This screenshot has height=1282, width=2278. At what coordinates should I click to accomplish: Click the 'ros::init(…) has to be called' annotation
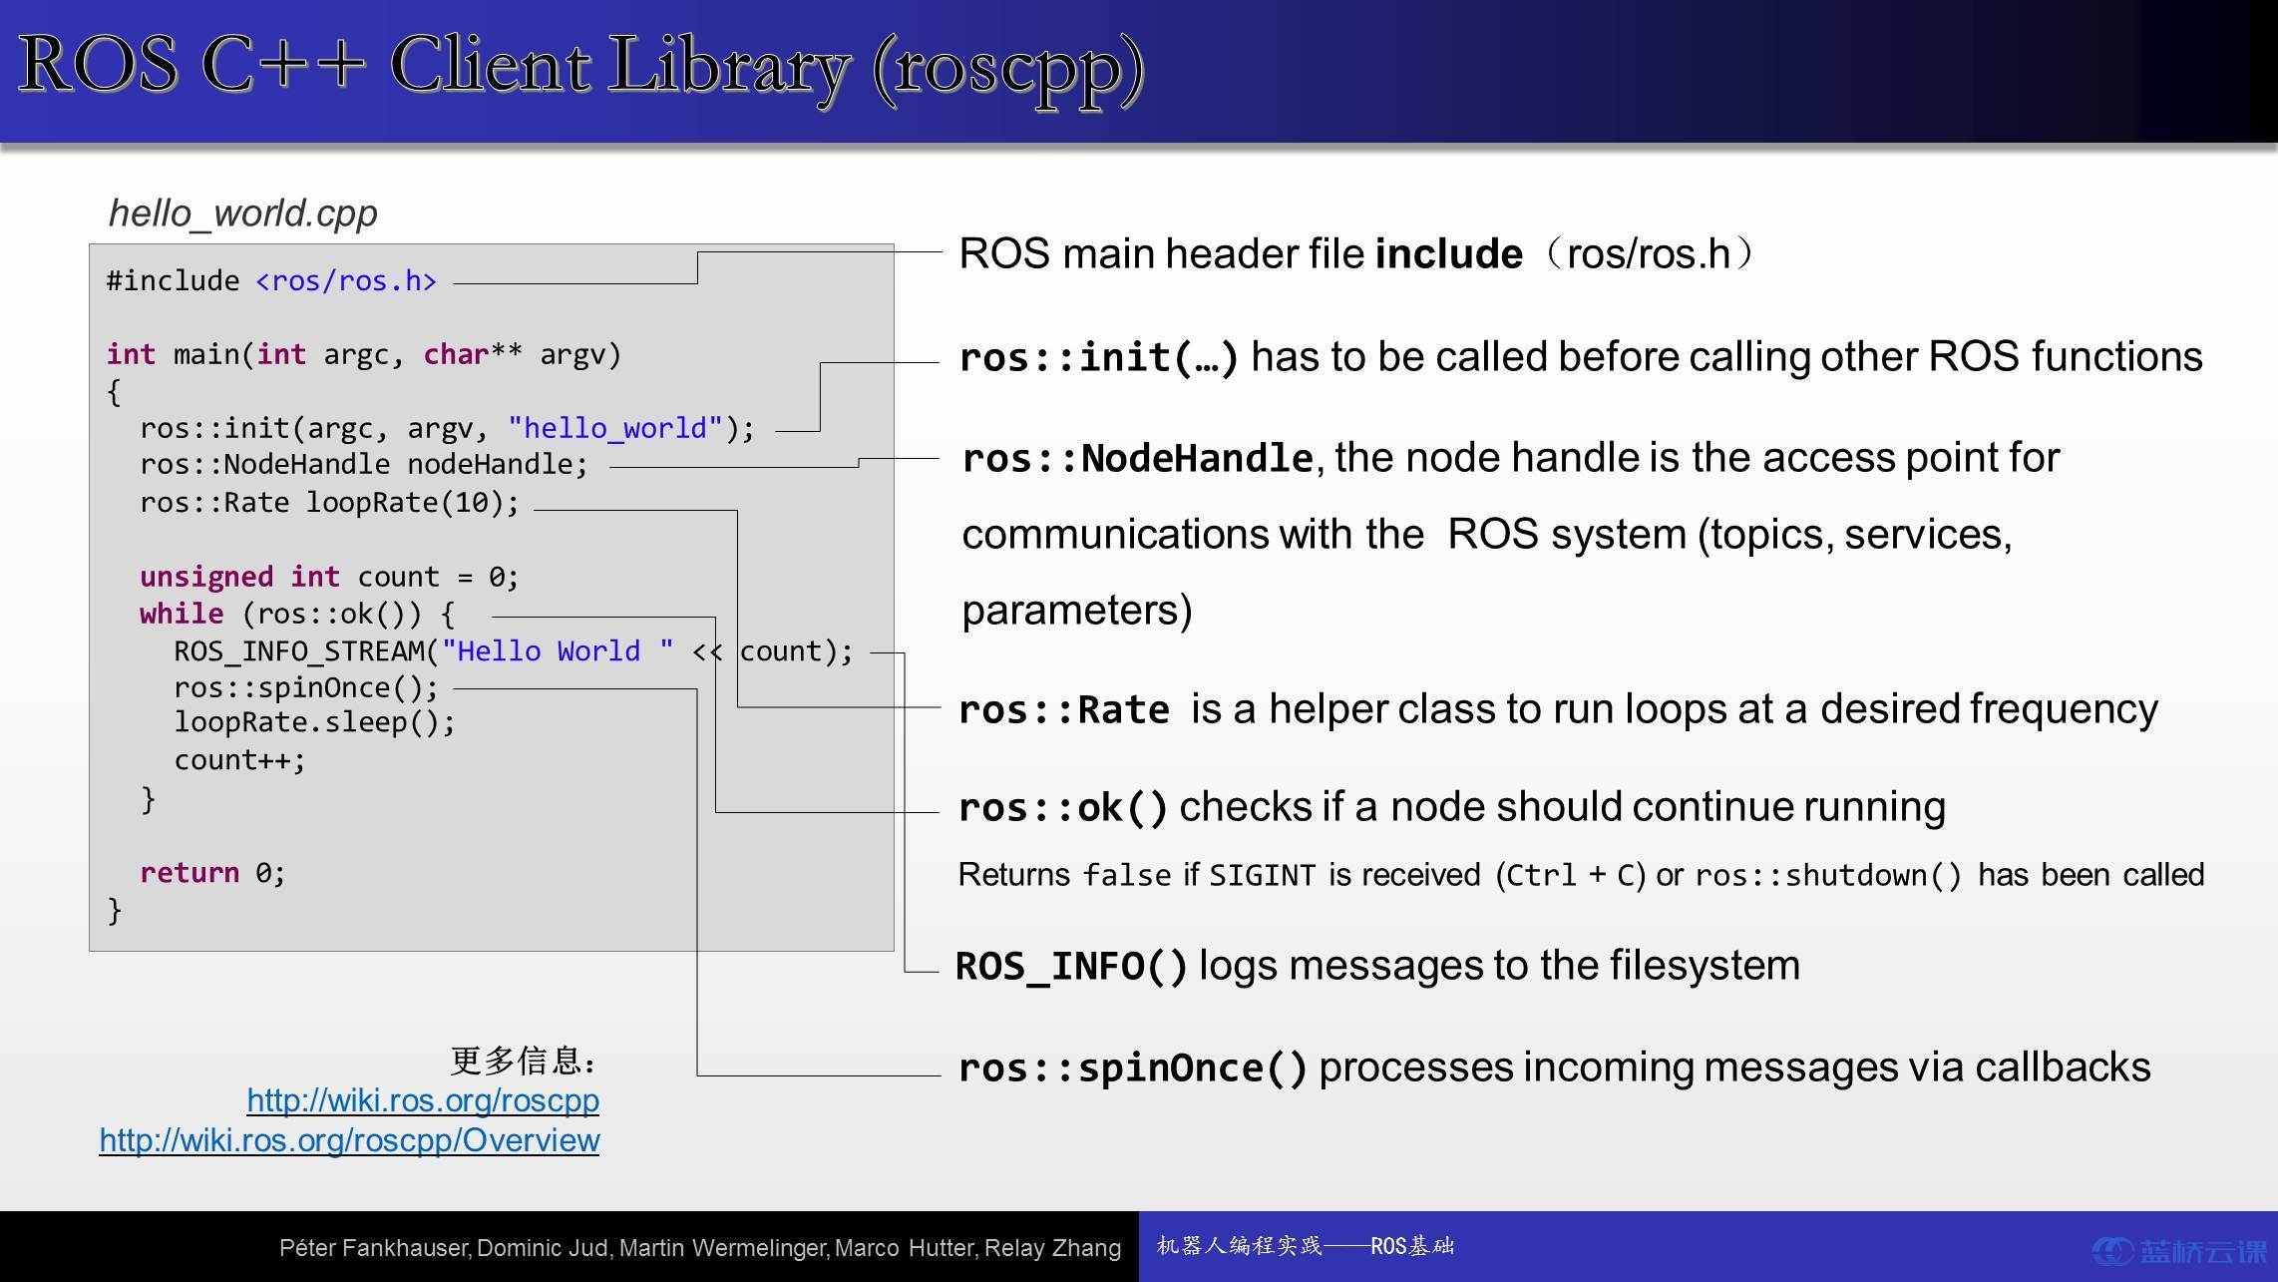[1581, 356]
